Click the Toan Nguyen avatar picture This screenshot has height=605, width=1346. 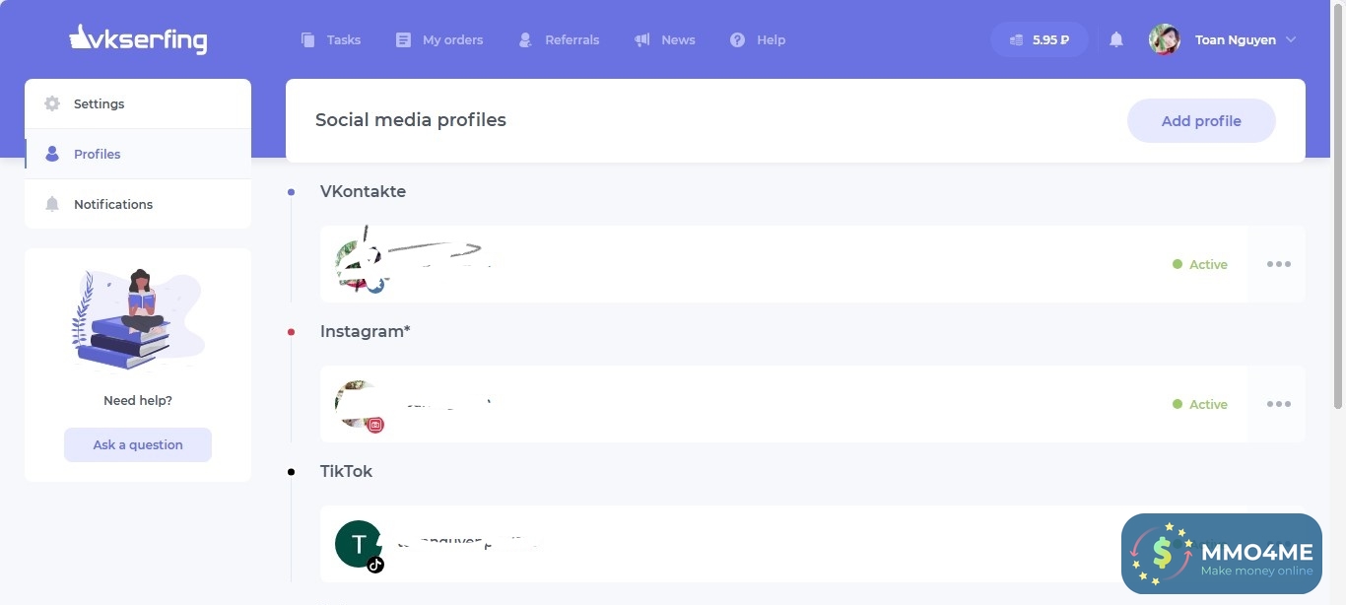pyautogui.click(x=1165, y=39)
